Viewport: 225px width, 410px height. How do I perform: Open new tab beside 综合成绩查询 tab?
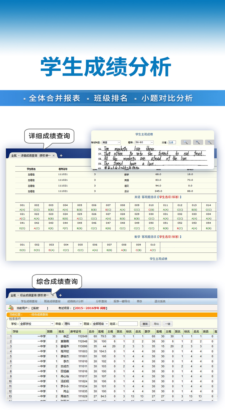click(x=60, y=295)
